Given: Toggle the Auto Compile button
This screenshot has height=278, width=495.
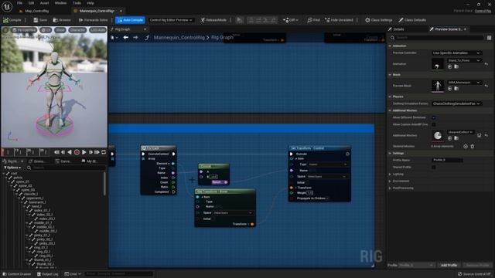Looking at the screenshot, I should (130, 20).
